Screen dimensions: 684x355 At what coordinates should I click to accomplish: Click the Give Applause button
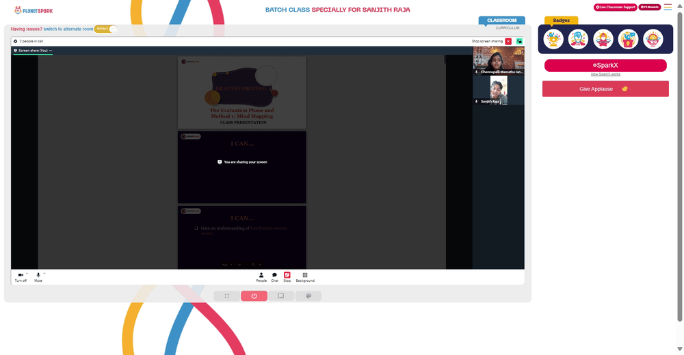(605, 89)
